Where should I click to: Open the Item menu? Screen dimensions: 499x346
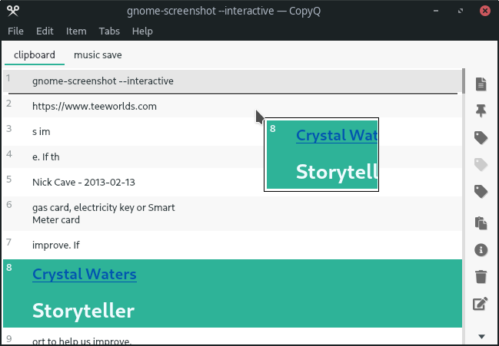[x=76, y=31]
